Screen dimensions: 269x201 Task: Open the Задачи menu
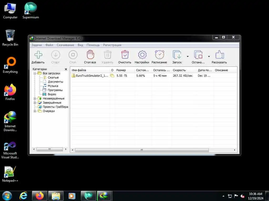[x=37, y=45]
